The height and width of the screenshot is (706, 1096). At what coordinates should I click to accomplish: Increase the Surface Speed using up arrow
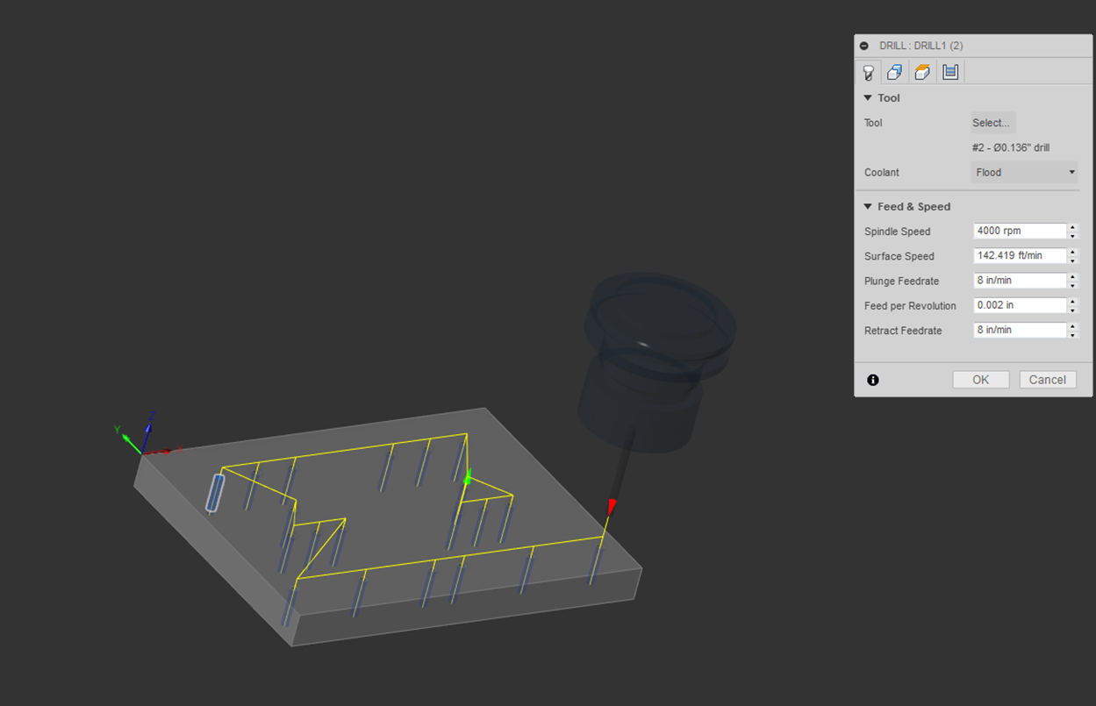(x=1072, y=253)
